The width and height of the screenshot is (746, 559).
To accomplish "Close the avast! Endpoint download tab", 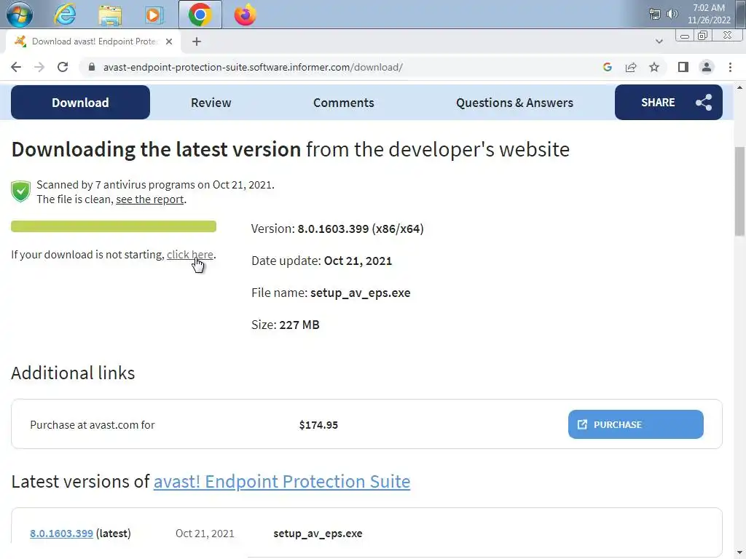I will click(x=169, y=41).
